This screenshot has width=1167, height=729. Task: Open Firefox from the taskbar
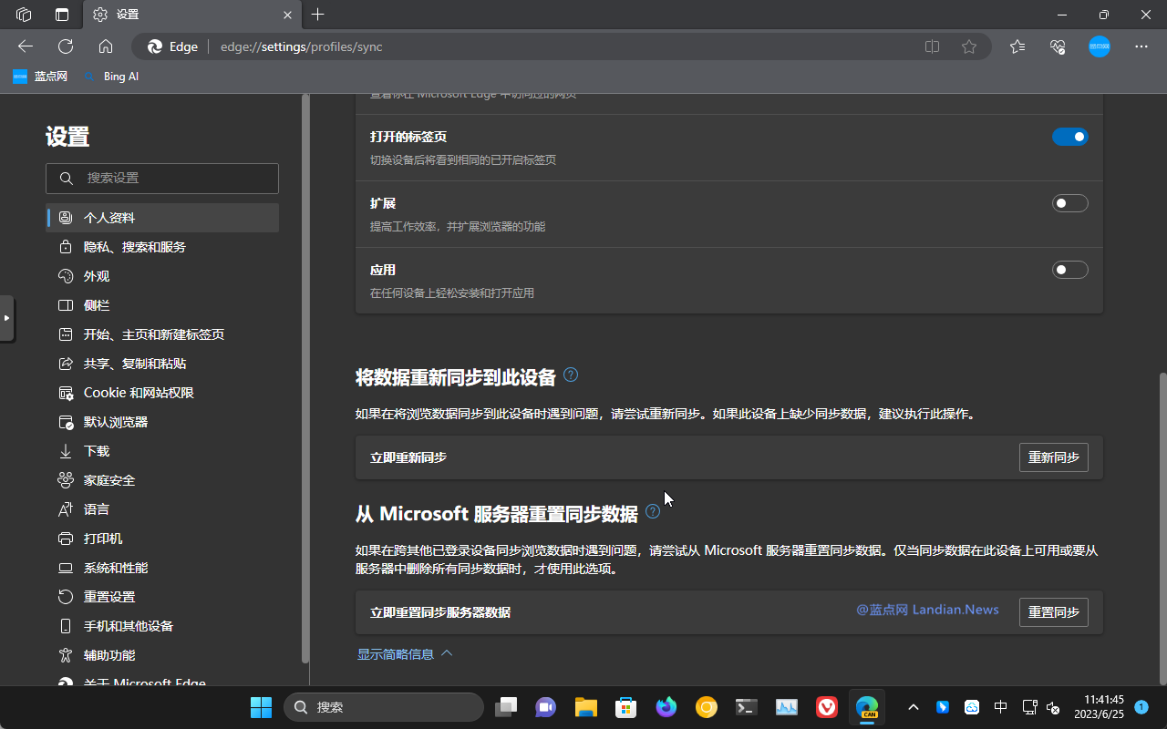[666, 706]
